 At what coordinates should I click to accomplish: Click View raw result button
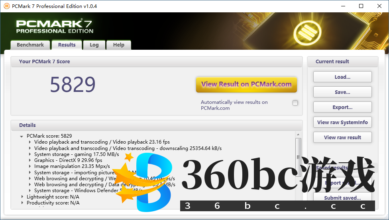pyautogui.click(x=342, y=138)
